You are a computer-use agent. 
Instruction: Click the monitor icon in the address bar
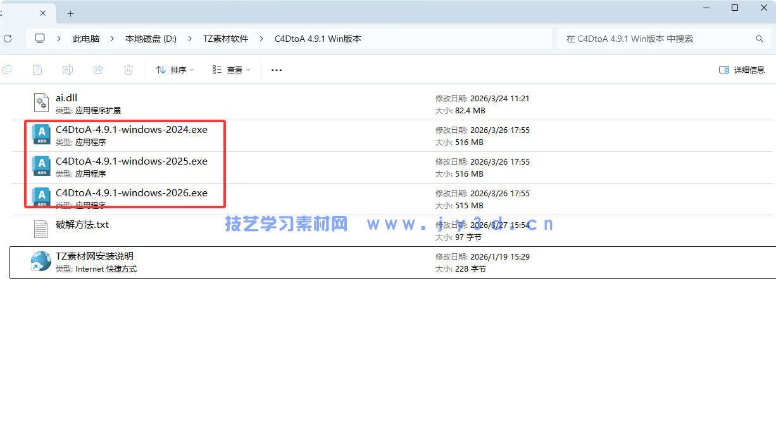click(41, 39)
